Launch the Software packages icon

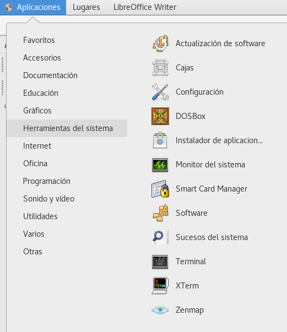[x=160, y=213]
